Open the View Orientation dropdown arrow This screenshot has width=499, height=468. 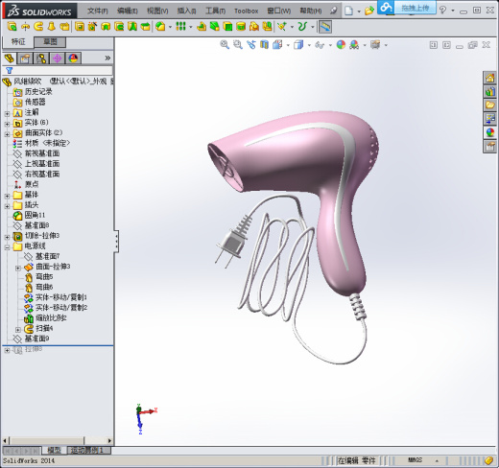[x=288, y=45]
